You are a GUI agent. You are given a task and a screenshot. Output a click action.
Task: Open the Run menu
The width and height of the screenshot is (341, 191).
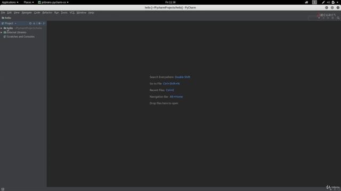[x=56, y=13]
